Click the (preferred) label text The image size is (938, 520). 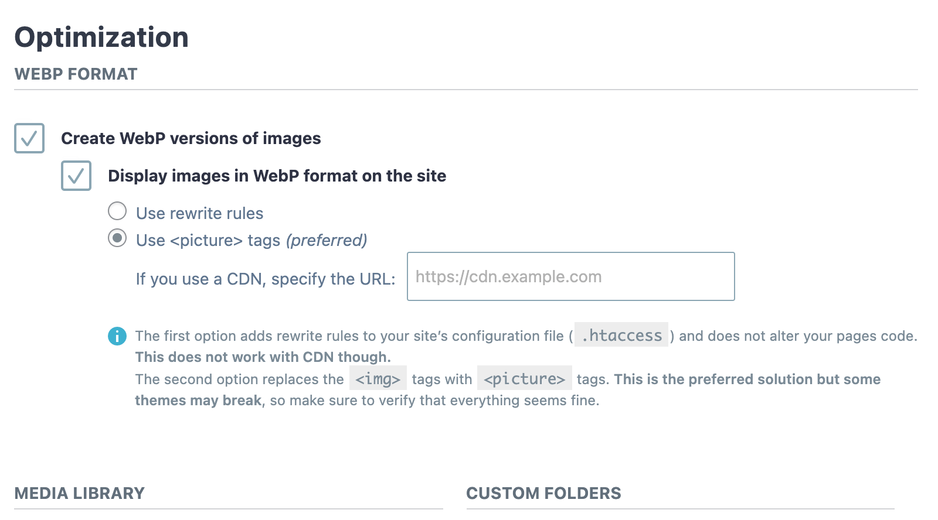(x=326, y=240)
